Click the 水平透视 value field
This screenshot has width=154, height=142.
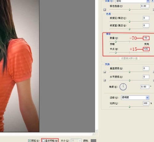[x=146, y=77]
